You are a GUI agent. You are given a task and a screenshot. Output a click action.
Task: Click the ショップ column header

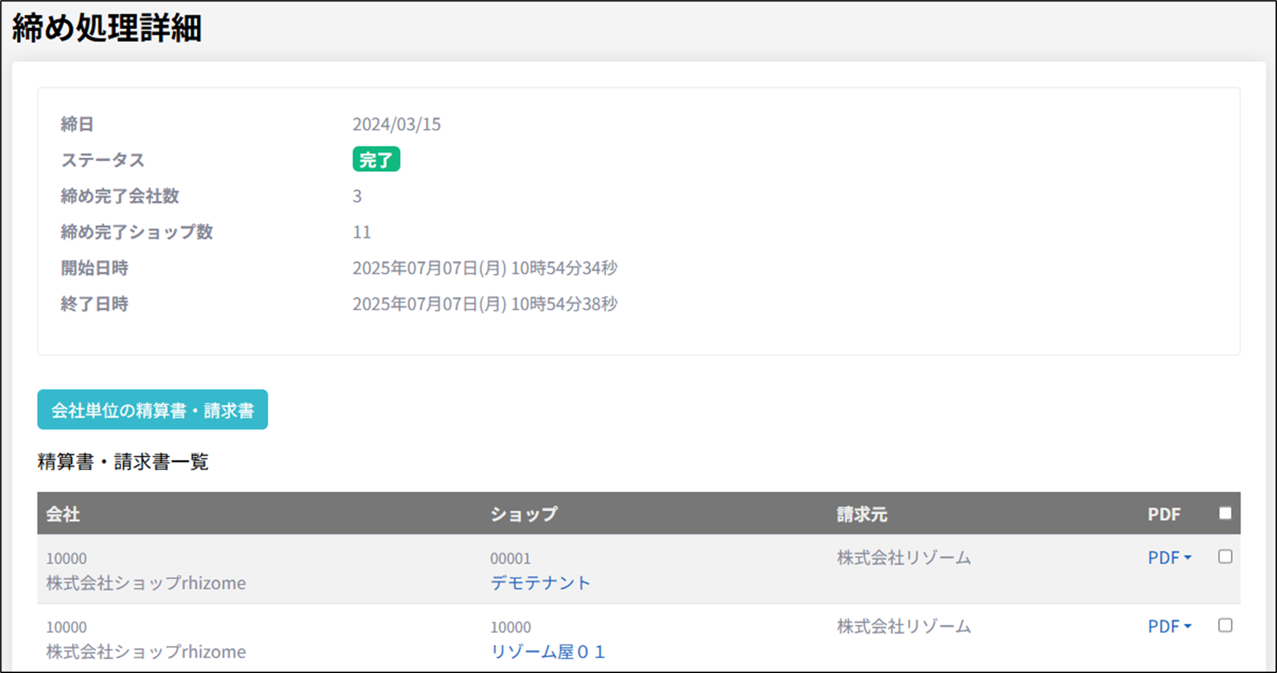(523, 514)
